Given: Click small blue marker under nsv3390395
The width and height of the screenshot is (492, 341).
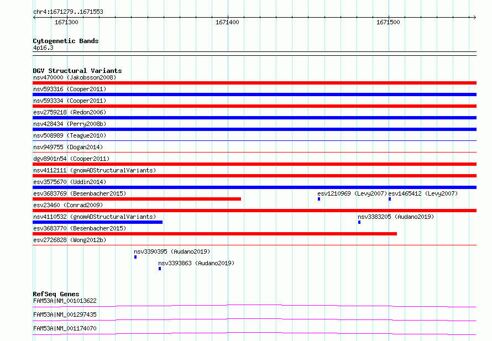Looking at the screenshot, I should tap(135, 257).
